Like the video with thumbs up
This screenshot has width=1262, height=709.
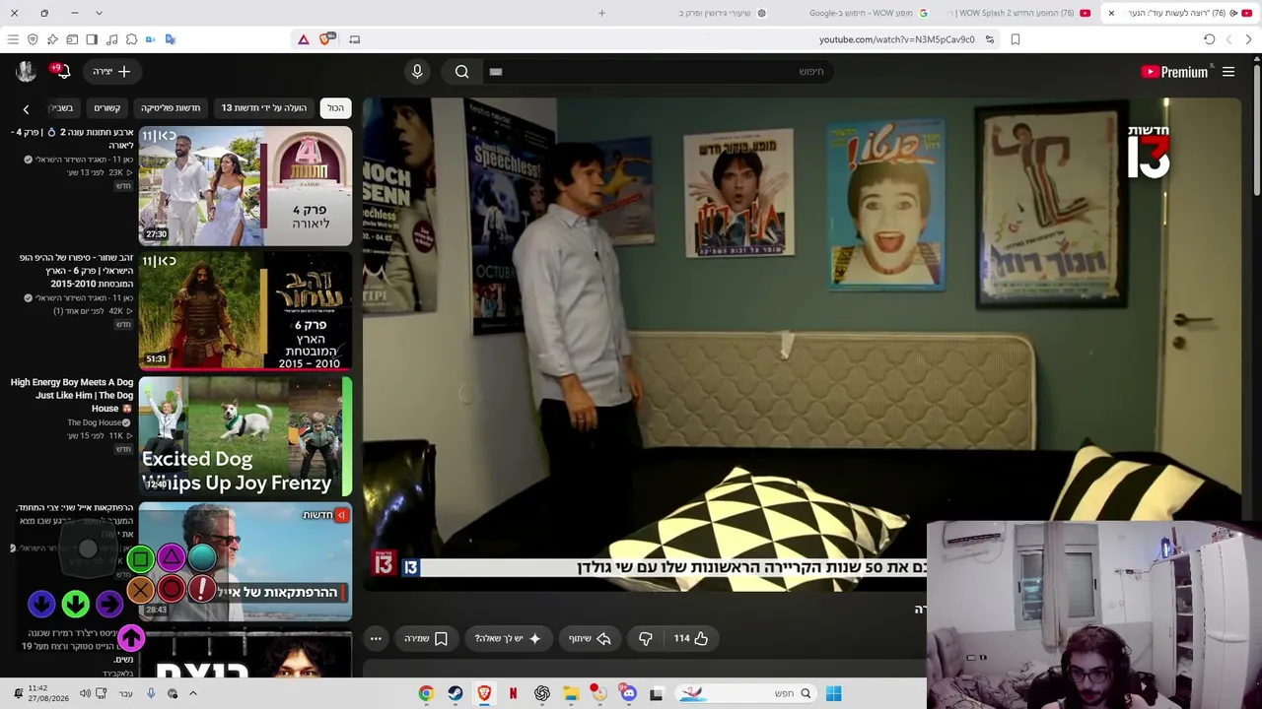click(691, 638)
